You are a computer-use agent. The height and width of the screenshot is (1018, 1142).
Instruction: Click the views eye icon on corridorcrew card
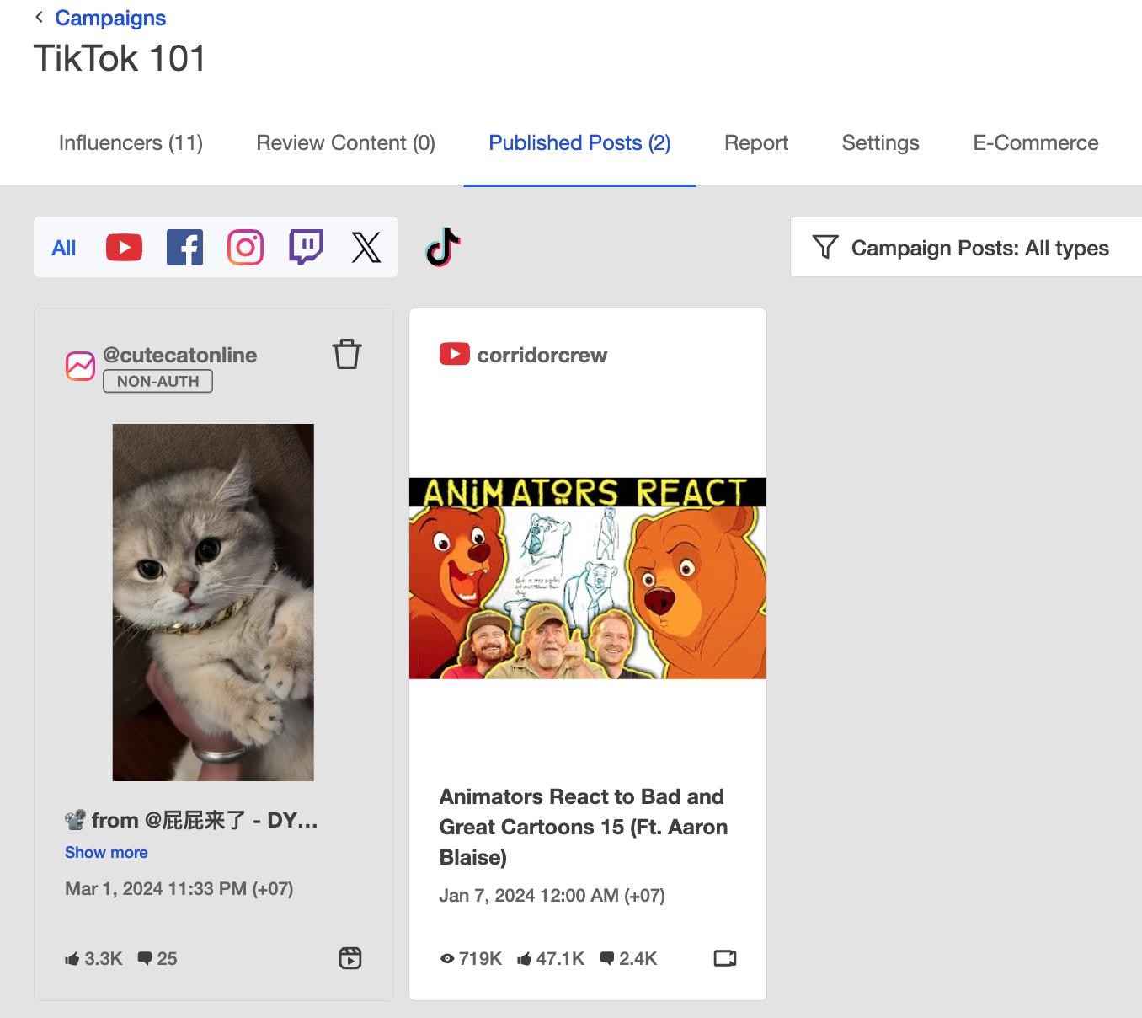pos(447,959)
